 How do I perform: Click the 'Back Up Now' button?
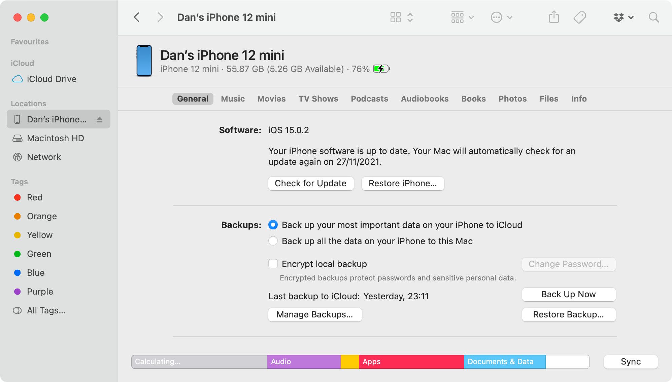tap(569, 294)
